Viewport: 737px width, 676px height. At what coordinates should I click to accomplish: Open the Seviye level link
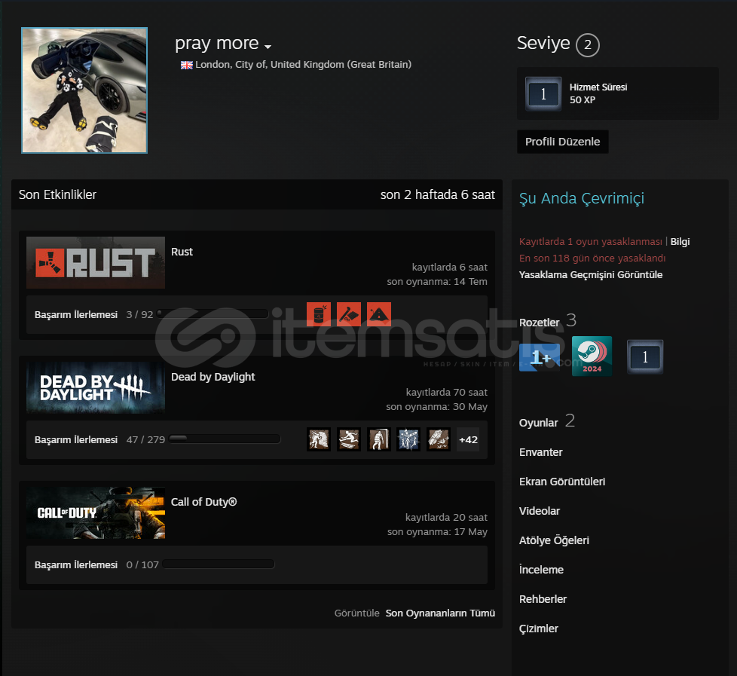543,43
